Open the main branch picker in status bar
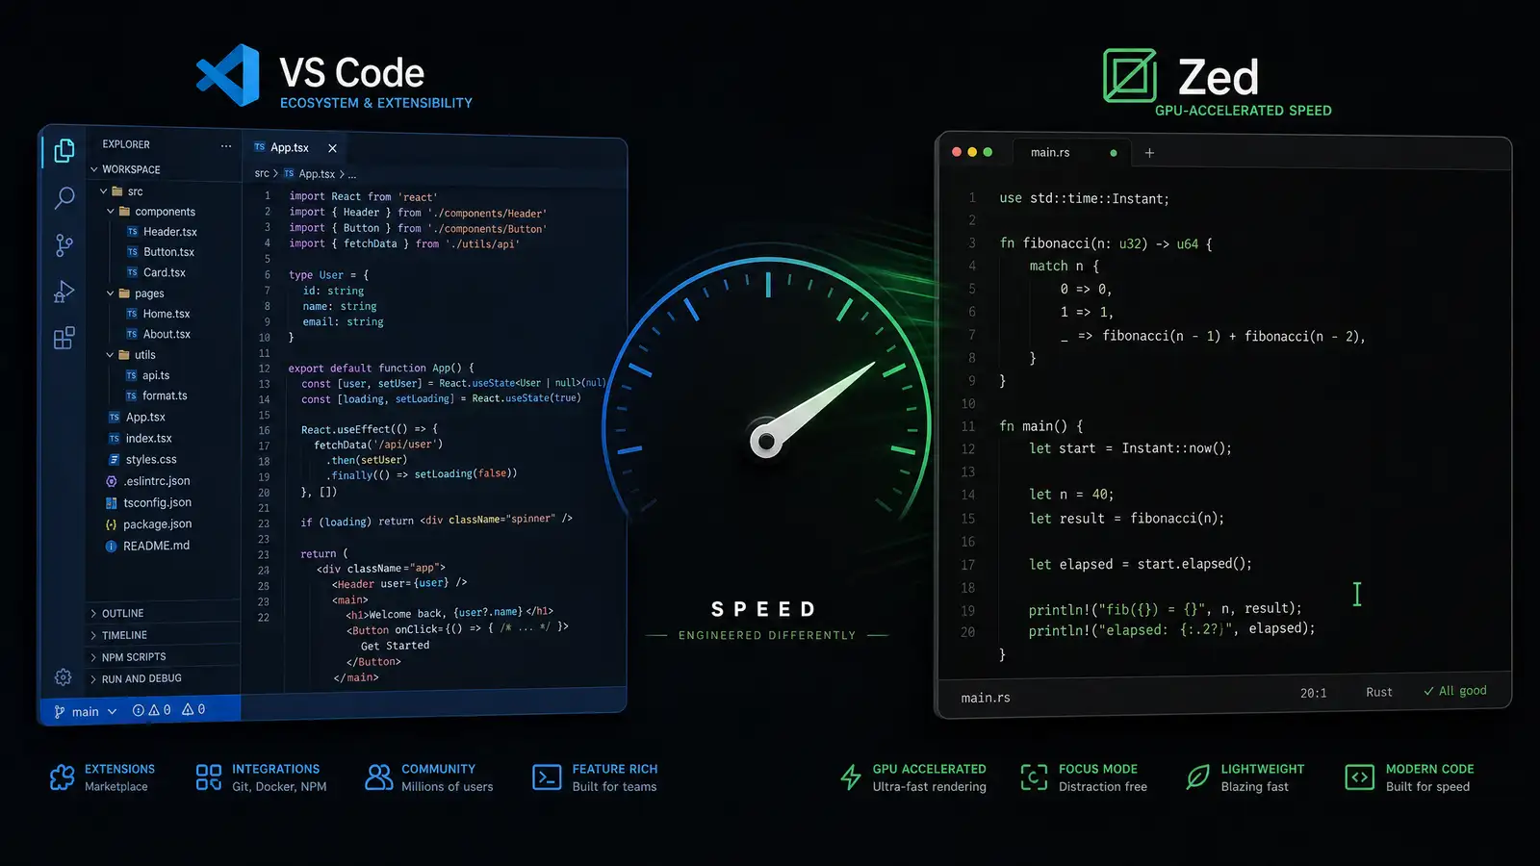Screen dimensions: 1540x866 (x=85, y=712)
